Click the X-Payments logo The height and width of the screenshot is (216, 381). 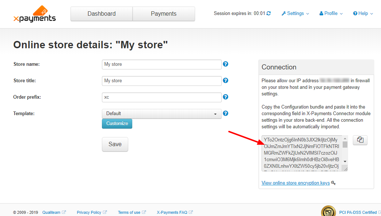(34, 14)
